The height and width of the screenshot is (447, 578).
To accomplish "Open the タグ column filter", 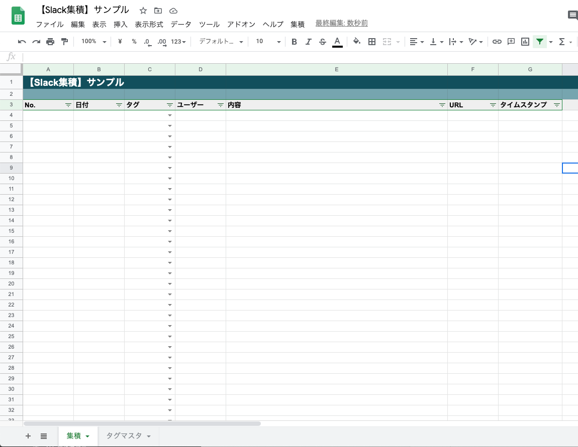I will click(169, 105).
